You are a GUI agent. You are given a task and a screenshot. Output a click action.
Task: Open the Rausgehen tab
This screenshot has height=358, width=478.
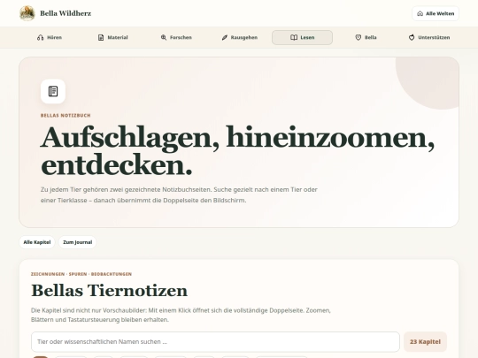pos(239,37)
